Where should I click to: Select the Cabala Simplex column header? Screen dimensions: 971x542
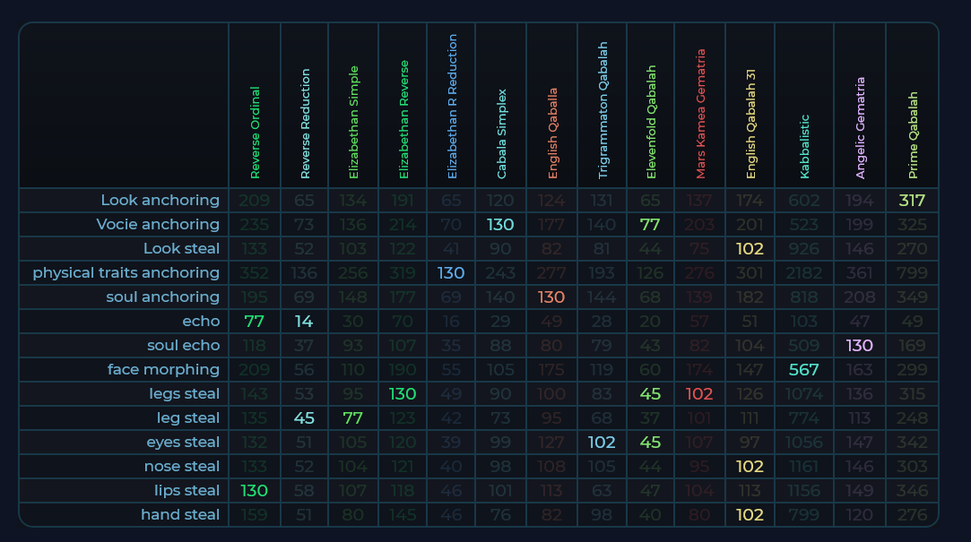click(502, 133)
